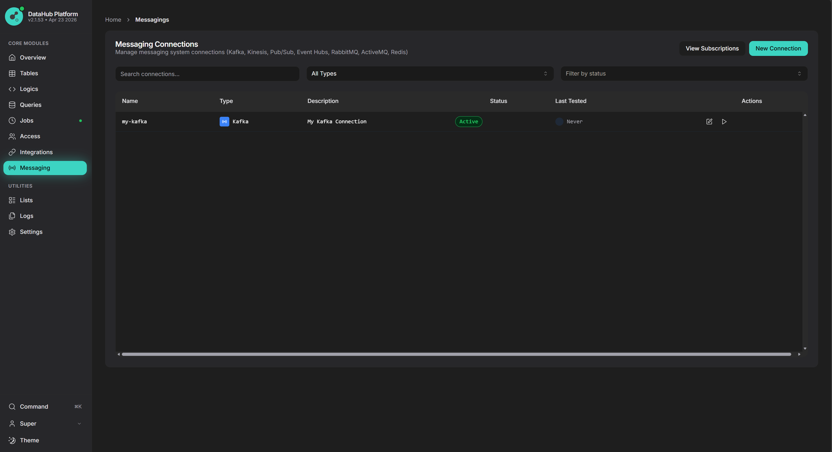832x452 pixels.
Task: Open the Command palette entry
Action: click(x=45, y=407)
